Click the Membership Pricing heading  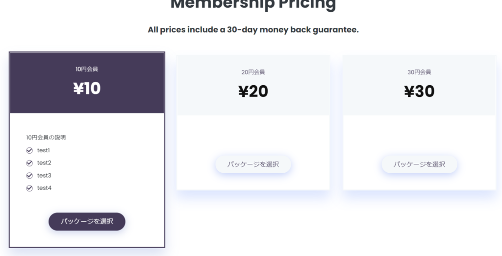tap(253, 4)
